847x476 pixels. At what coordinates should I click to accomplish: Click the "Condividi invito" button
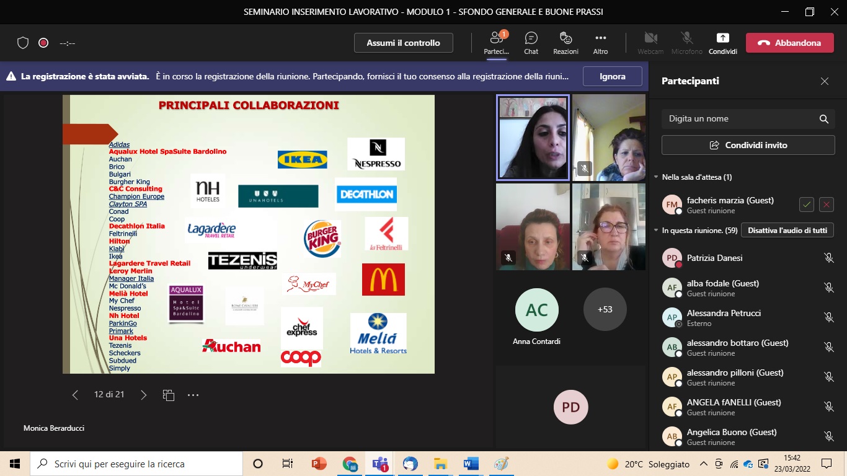(748, 145)
